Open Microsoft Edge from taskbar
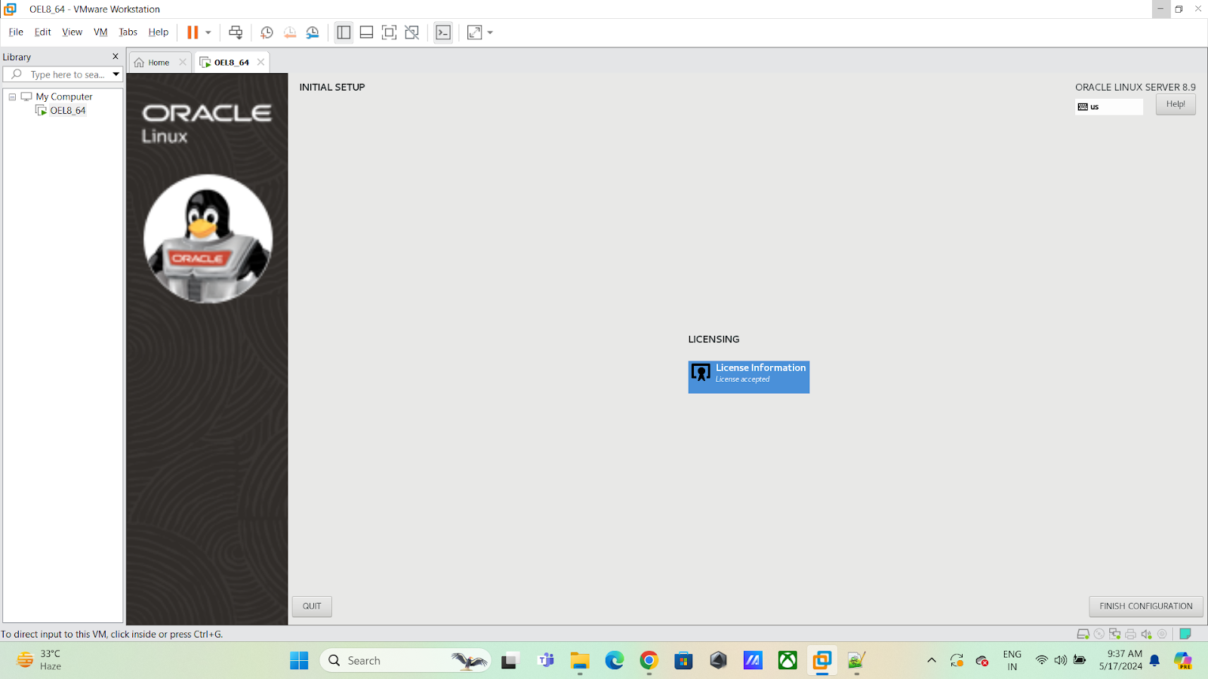 pyautogui.click(x=615, y=661)
